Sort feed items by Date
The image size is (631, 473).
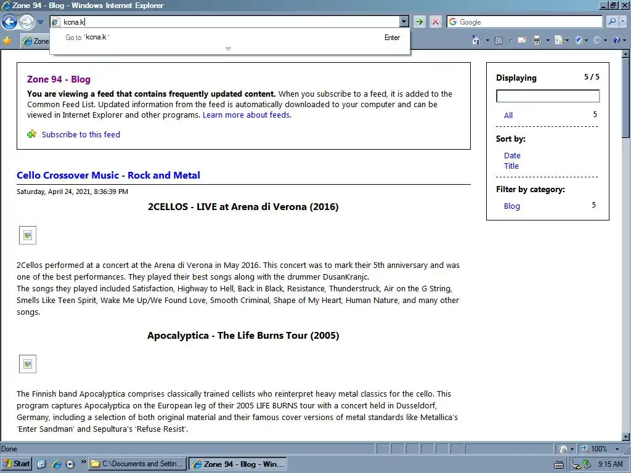[x=512, y=156]
